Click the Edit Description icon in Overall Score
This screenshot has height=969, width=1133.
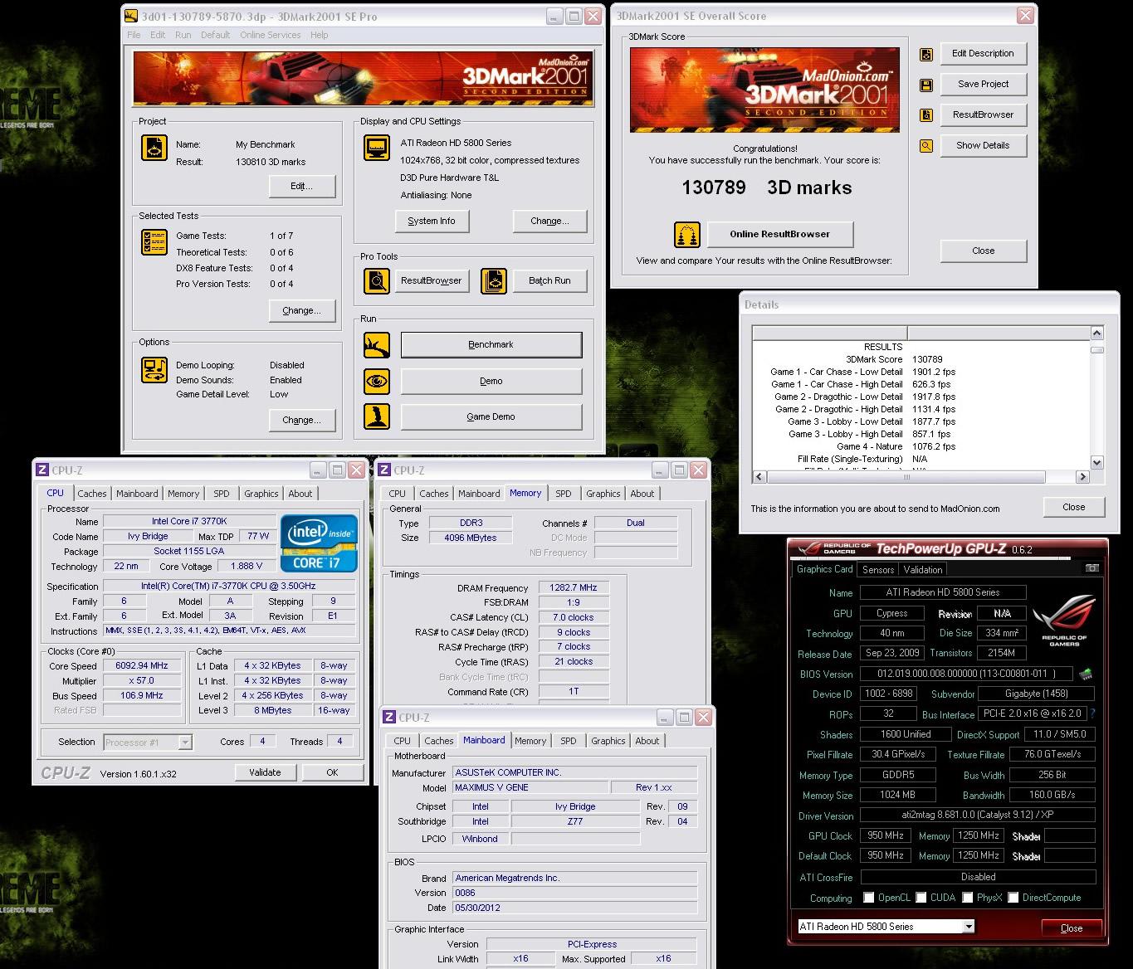click(926, 55)
